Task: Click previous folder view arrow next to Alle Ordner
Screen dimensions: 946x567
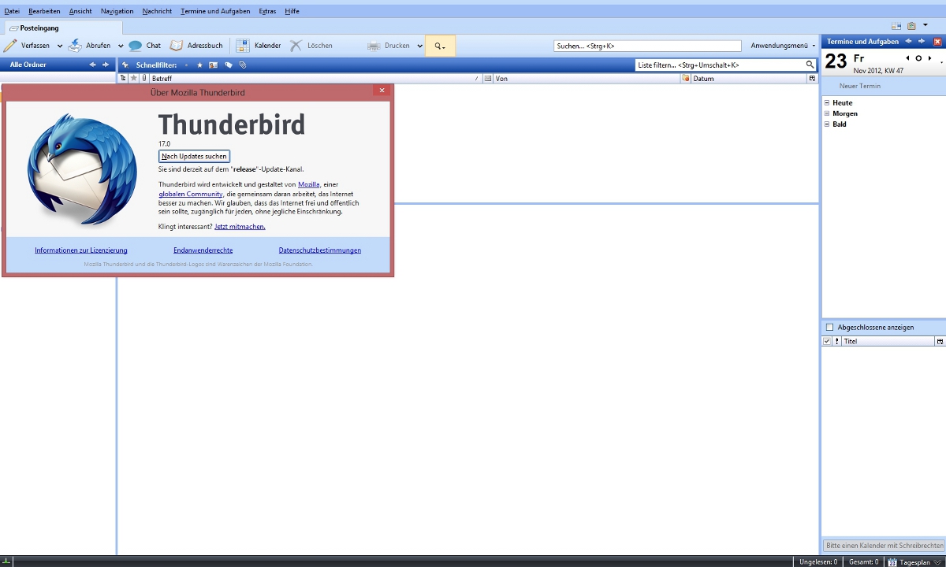Action: click(92, 65)
